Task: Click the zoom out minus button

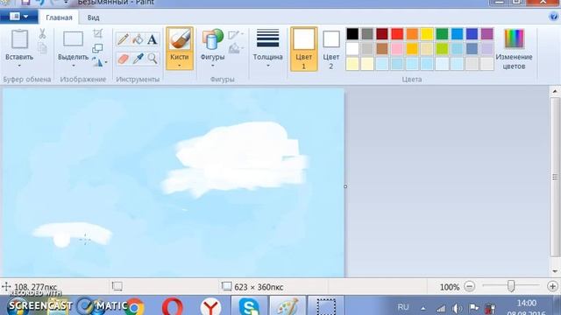Action: 470,286
